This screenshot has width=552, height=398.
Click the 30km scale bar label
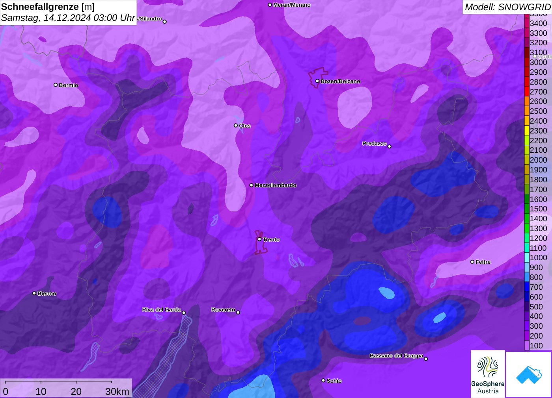pos(117,391)
